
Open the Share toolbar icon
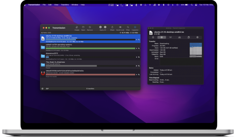click(x=112, y=27)
